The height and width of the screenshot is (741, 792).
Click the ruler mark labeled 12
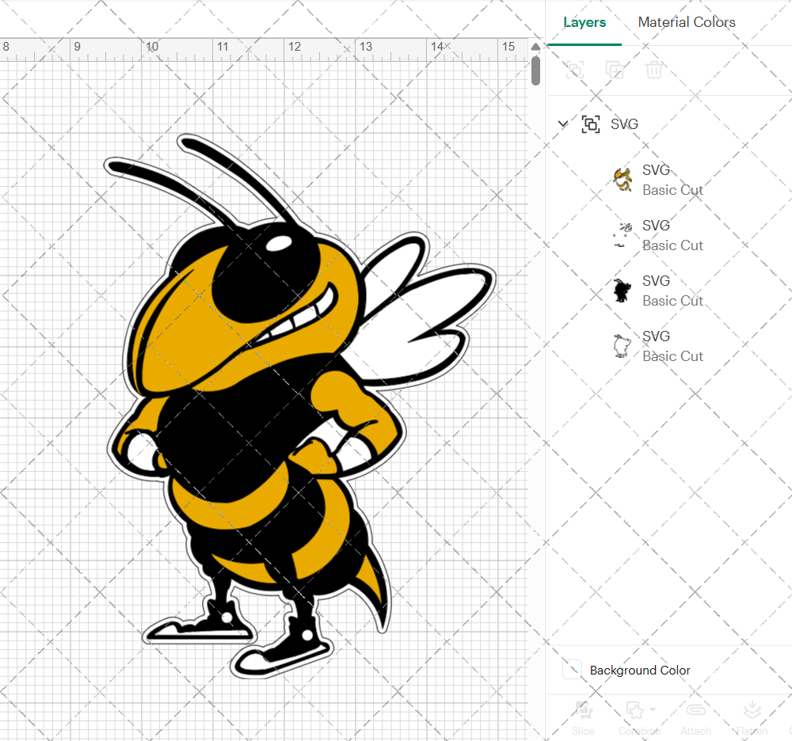pos(295,47)
